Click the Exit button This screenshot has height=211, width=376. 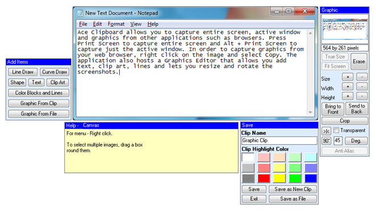254,199
